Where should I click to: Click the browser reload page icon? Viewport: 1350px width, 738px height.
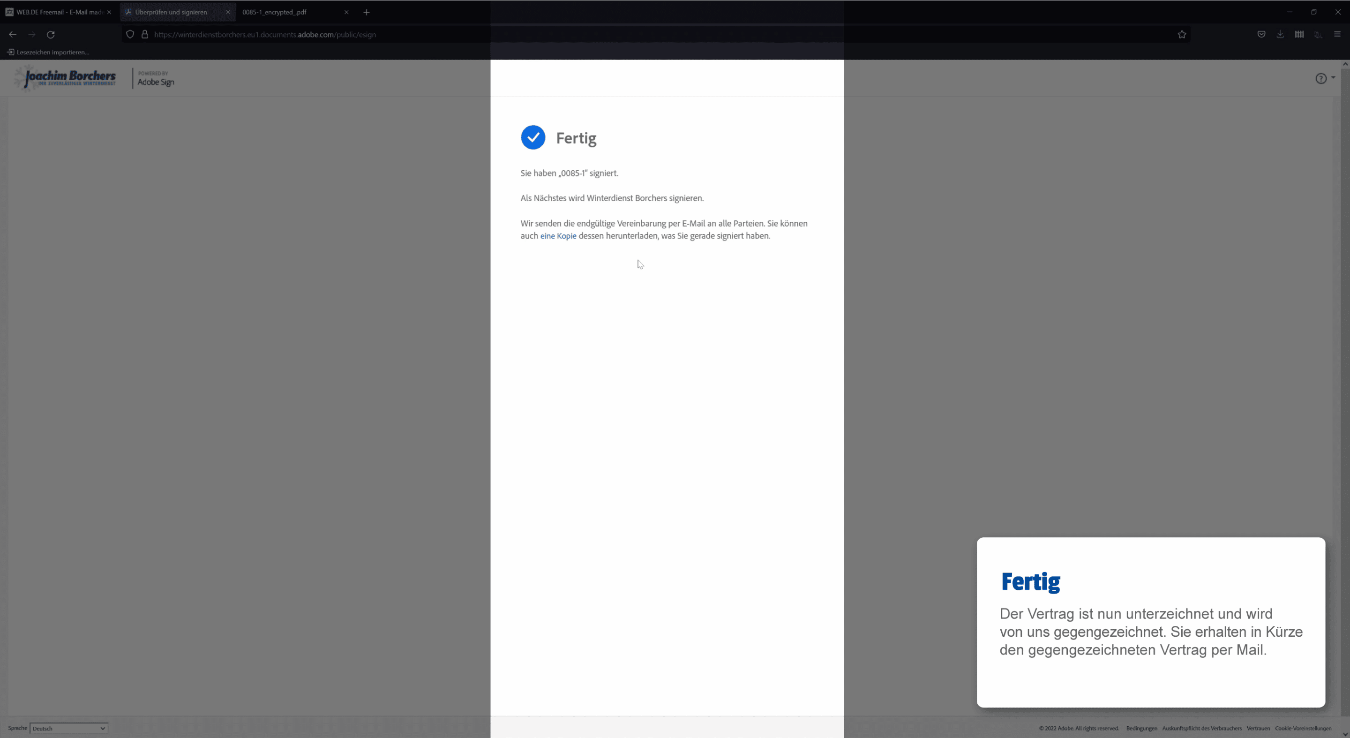tap(51, 35)
